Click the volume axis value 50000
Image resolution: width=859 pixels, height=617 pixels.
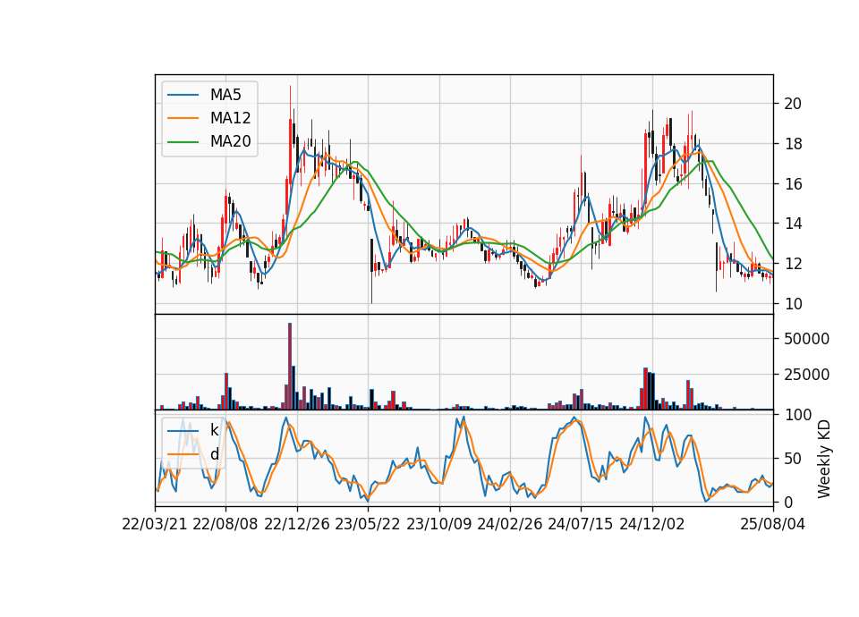point(806,339)
